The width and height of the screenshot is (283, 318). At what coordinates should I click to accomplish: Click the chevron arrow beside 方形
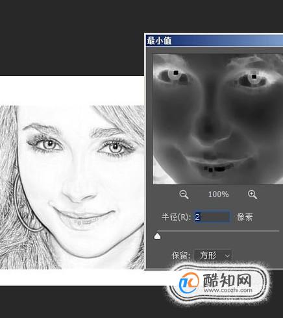point(227,256)
